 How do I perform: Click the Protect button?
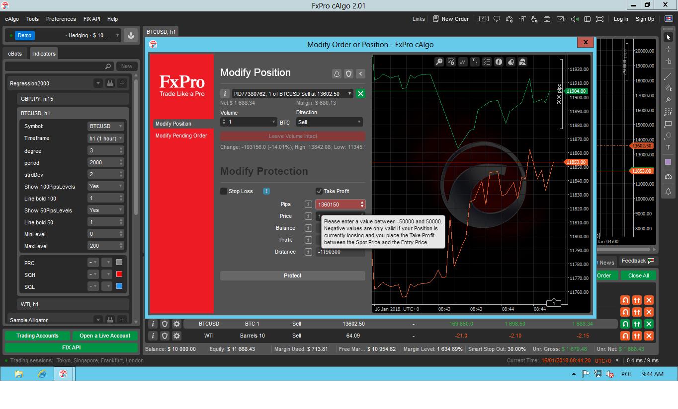pos(293,275)
